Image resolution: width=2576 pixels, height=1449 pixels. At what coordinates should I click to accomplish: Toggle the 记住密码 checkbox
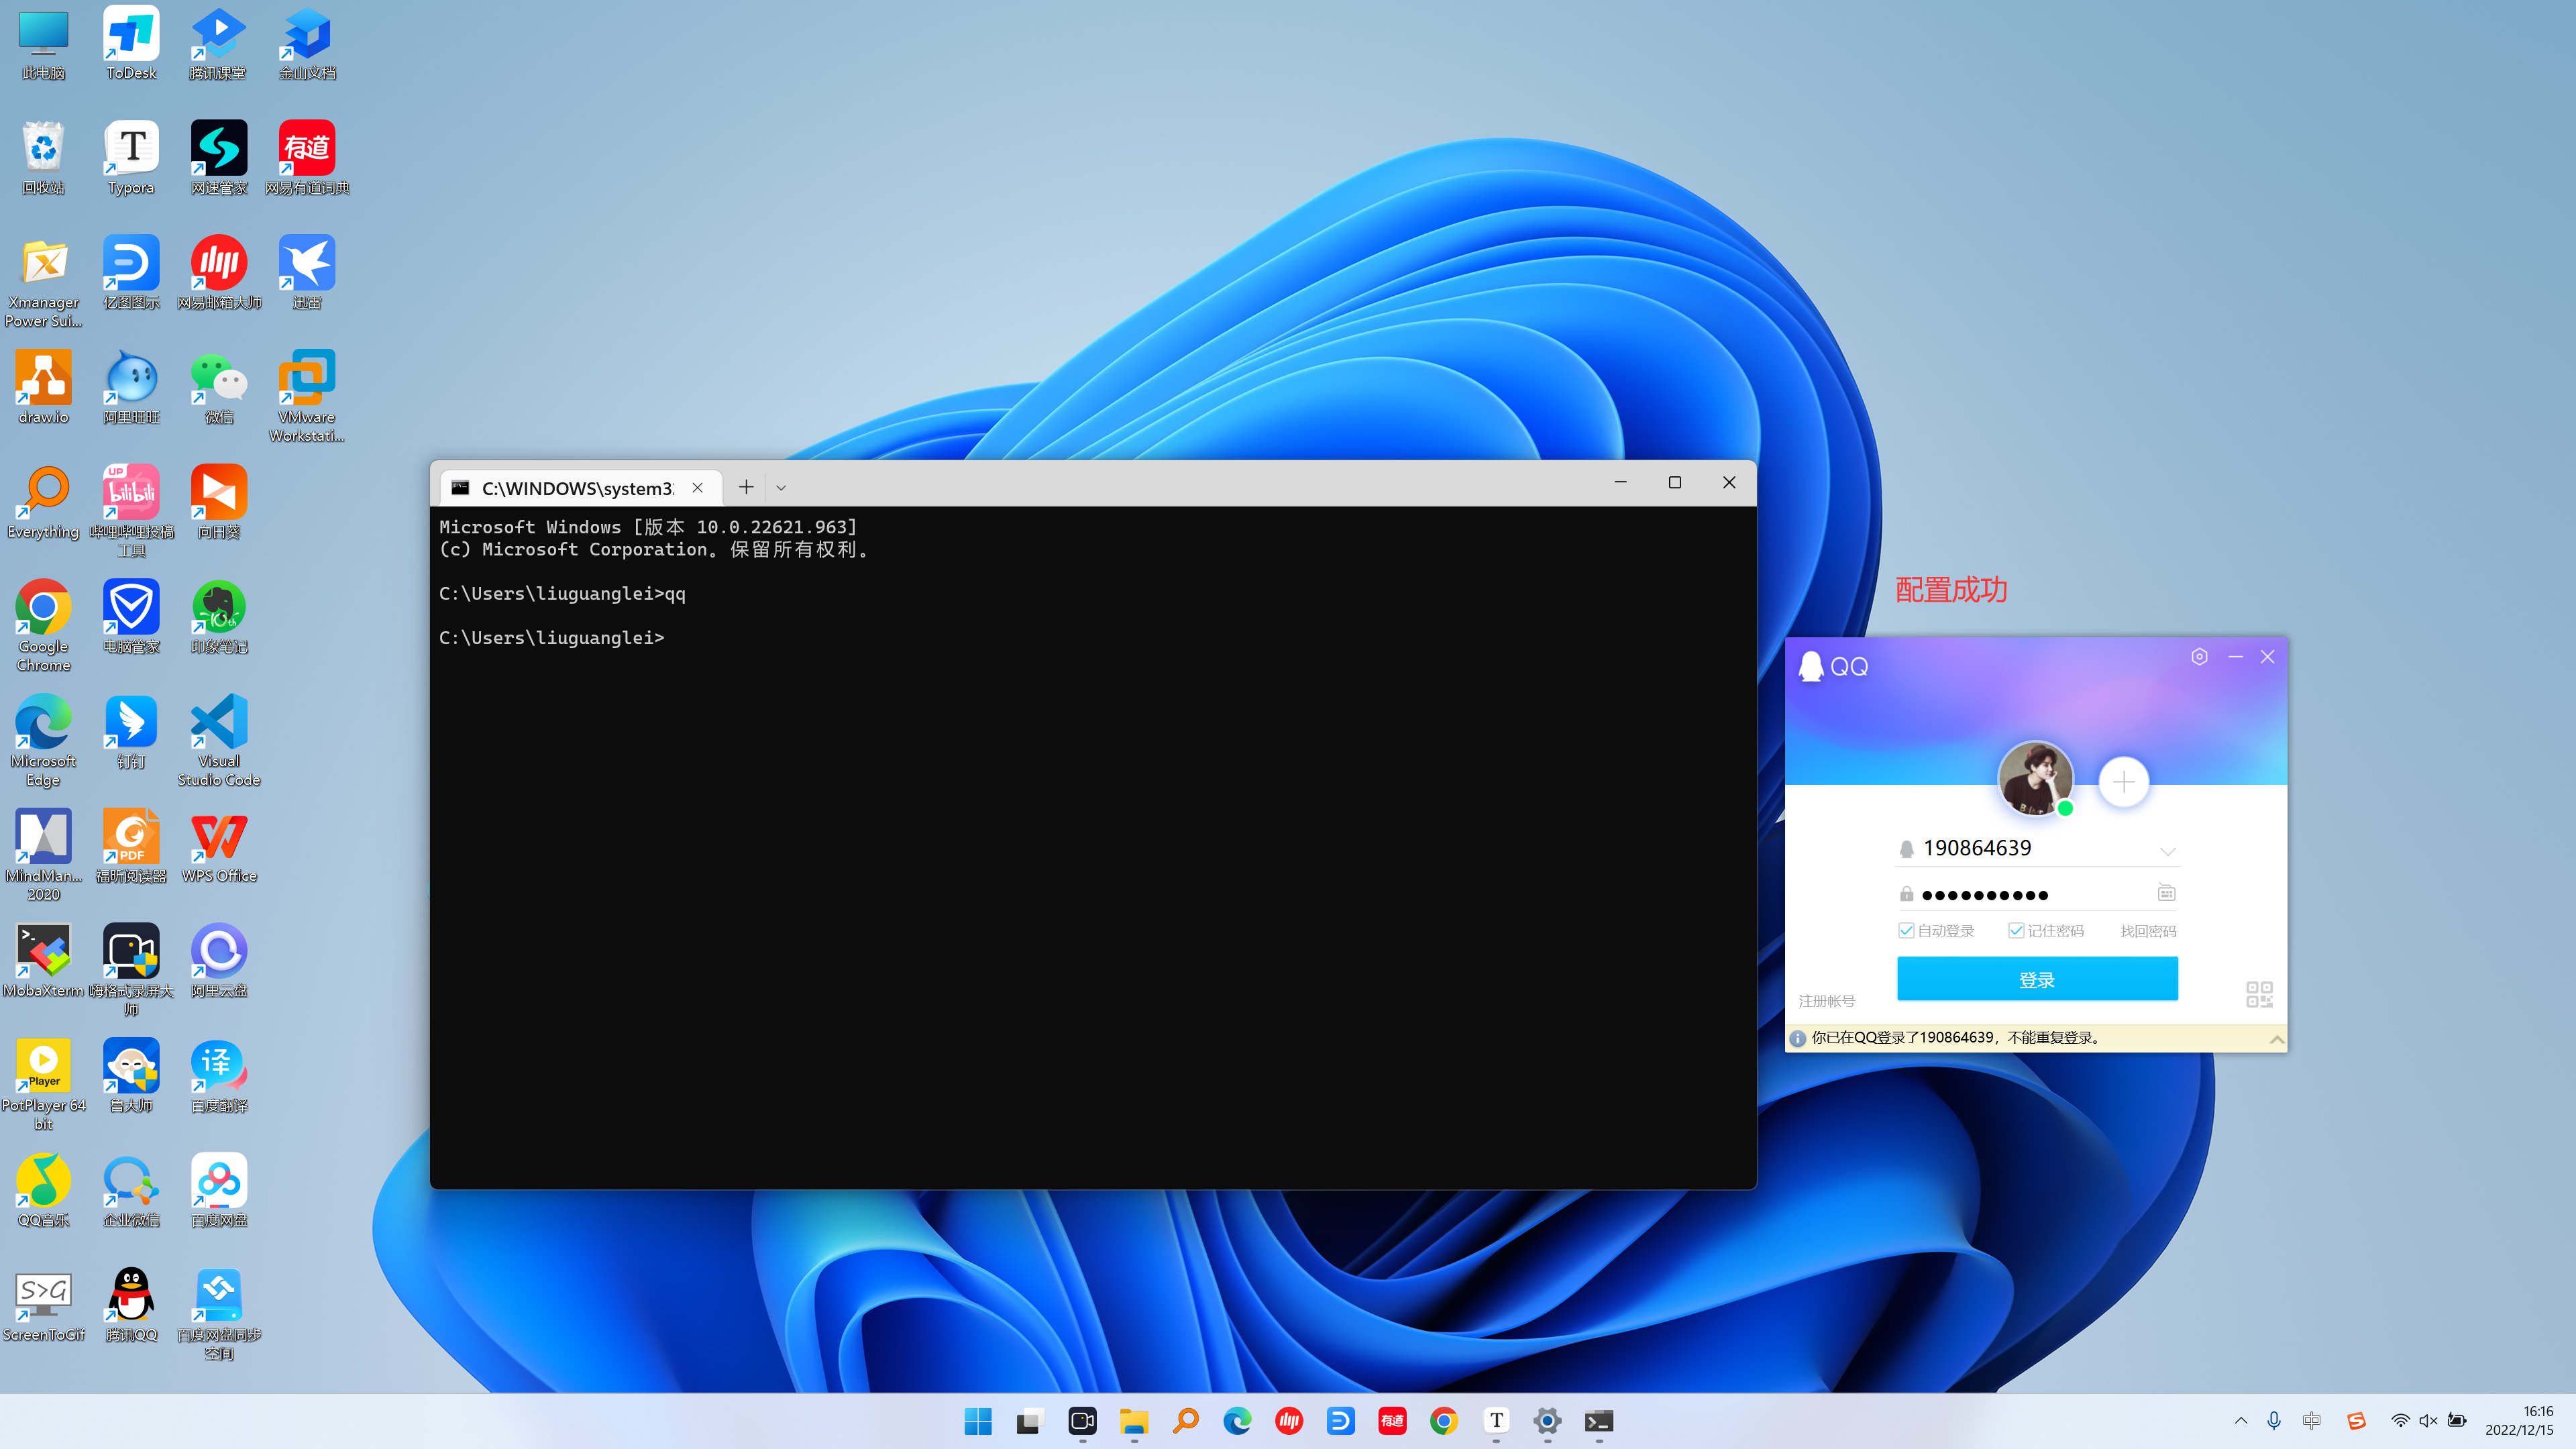click(2016, 931)
